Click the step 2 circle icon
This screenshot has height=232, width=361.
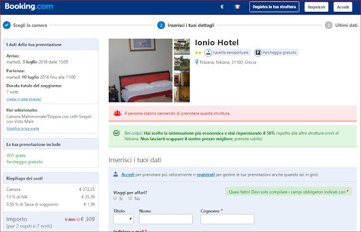[x=161, y=25]
